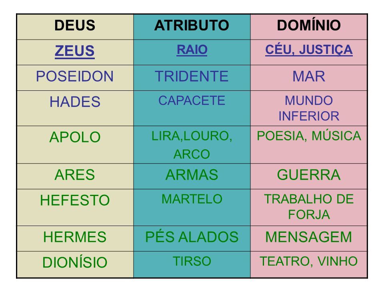Select the MAR domain cell
Screen dimensions: 384x288
[x=309, y=78]
